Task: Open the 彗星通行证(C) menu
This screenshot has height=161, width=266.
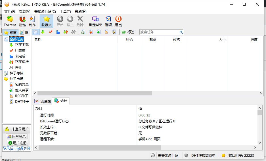Action: [45, 12]
